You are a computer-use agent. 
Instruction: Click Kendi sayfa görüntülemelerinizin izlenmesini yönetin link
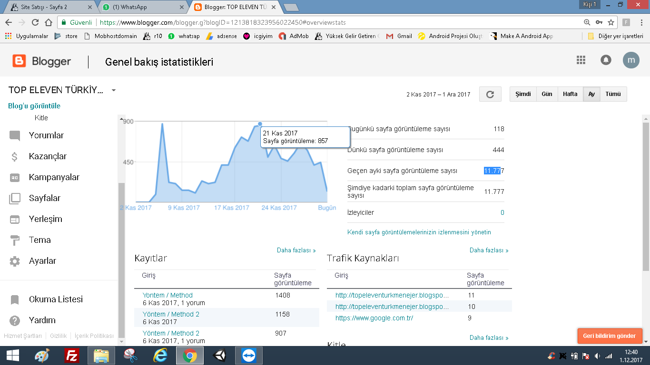click(419, 232)
